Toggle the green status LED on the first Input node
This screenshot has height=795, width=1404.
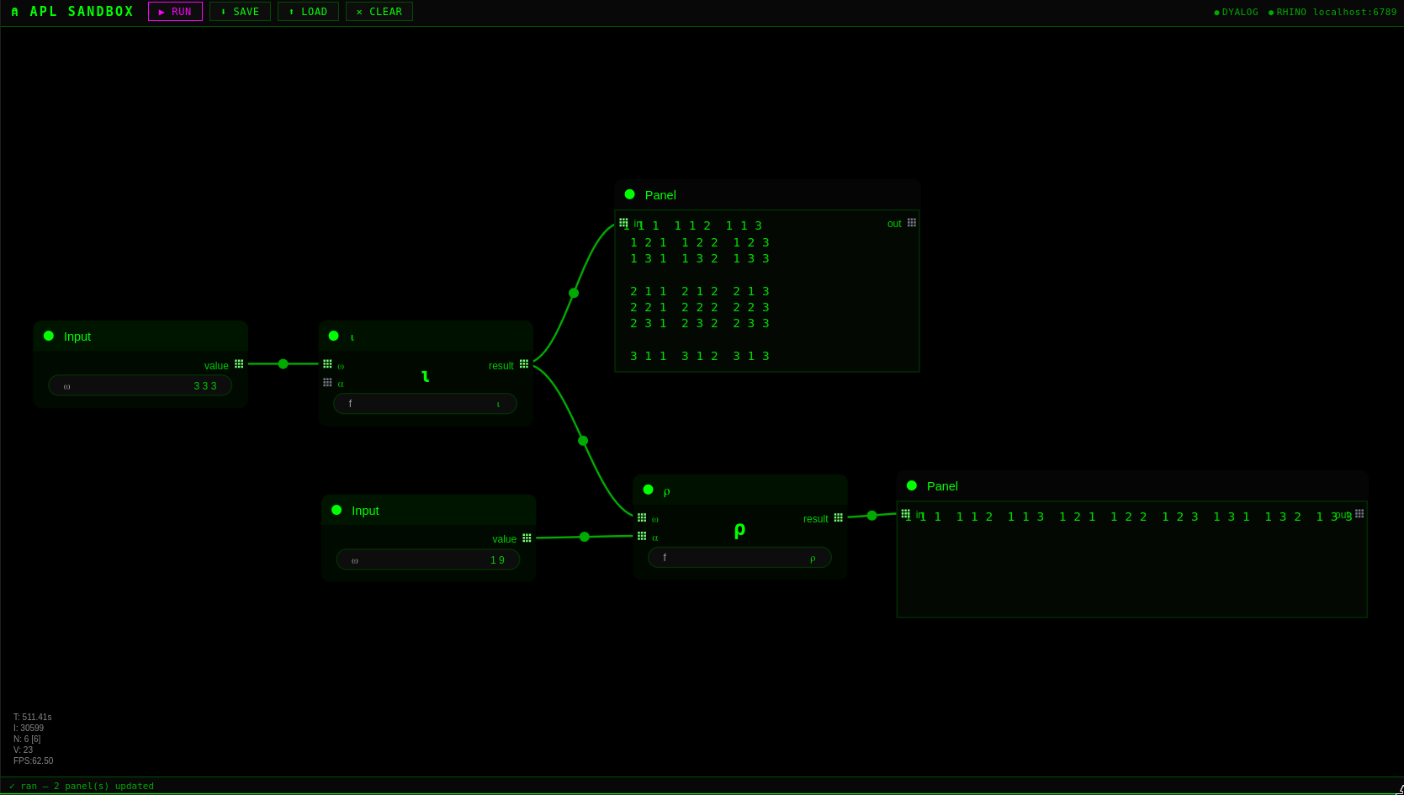tap(49, 336)
